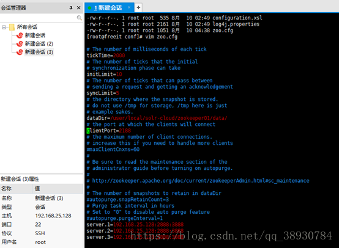Click the icon of 新建会话 (2) session
Viewport: 339px width, 248px height.
[x=20, y=43]
